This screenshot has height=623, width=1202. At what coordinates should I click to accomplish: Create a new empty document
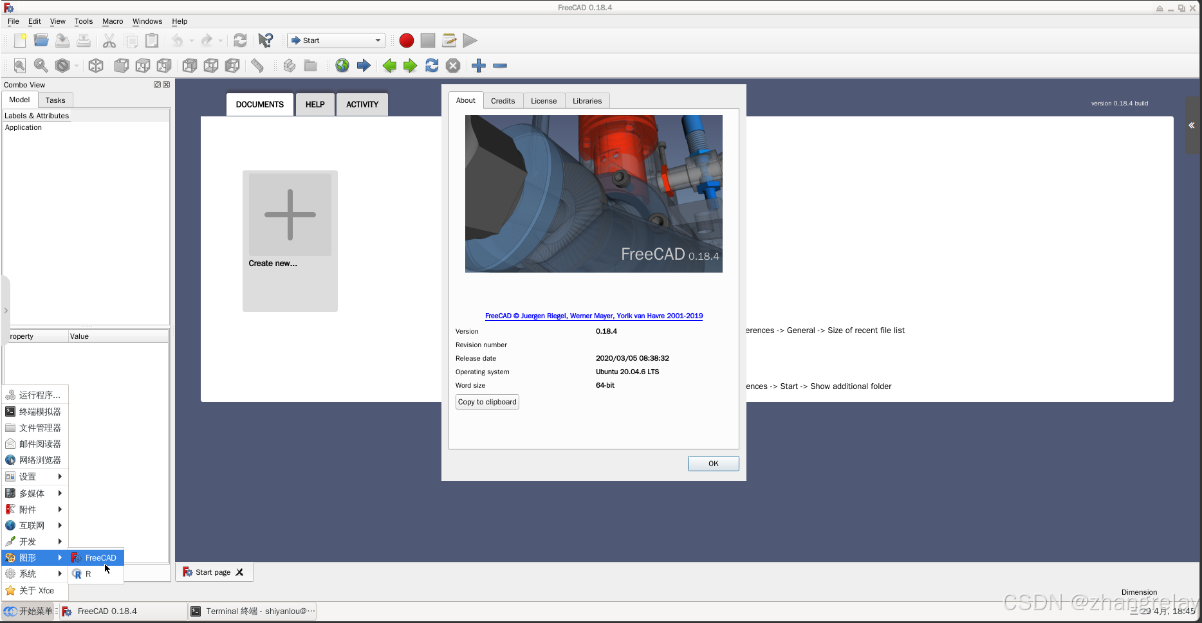[20, 41]
